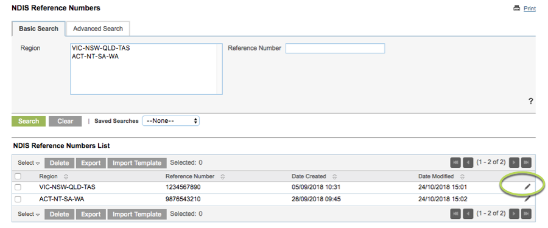Sort by Reference Number column arrows
This screenshot has height=228, width=548.
(223, 176)
